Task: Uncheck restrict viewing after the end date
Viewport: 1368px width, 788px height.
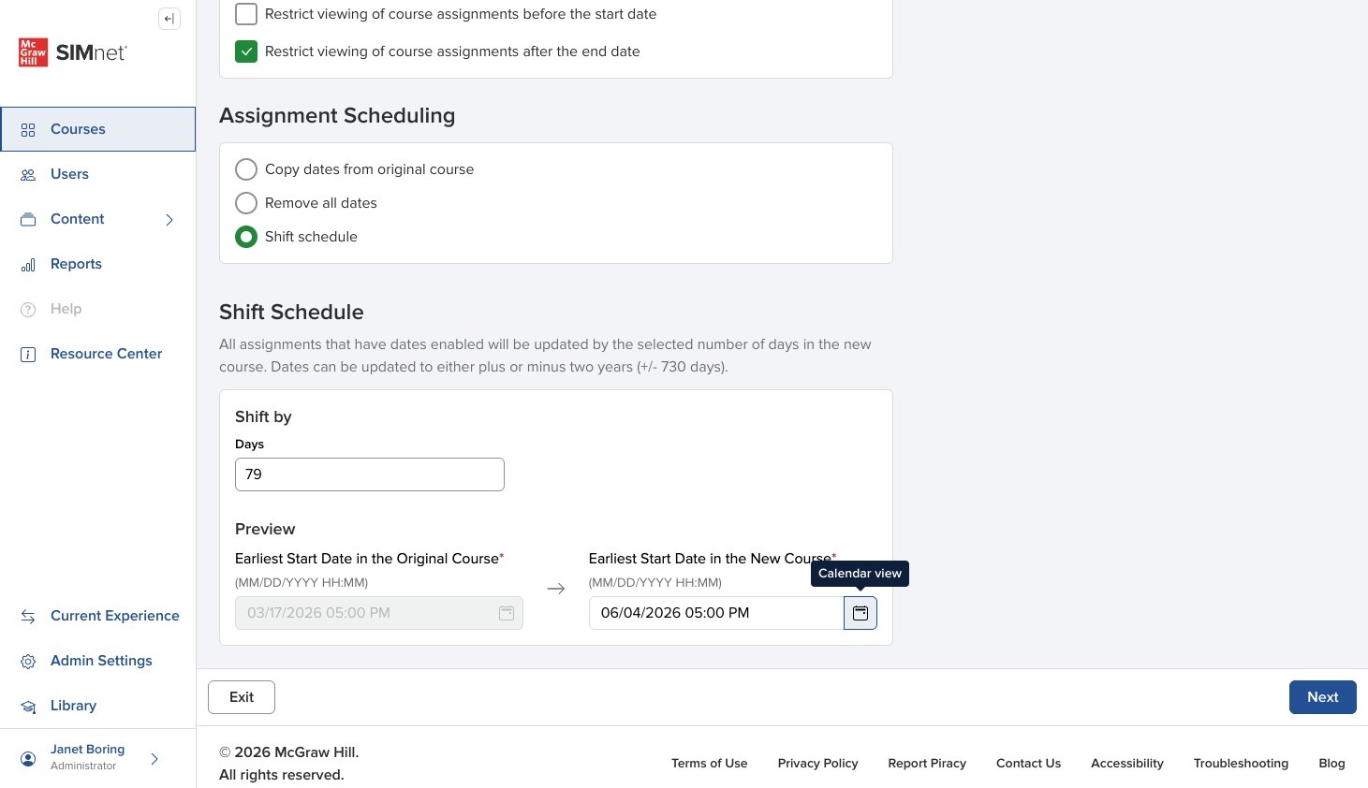Action: [246, 51]
